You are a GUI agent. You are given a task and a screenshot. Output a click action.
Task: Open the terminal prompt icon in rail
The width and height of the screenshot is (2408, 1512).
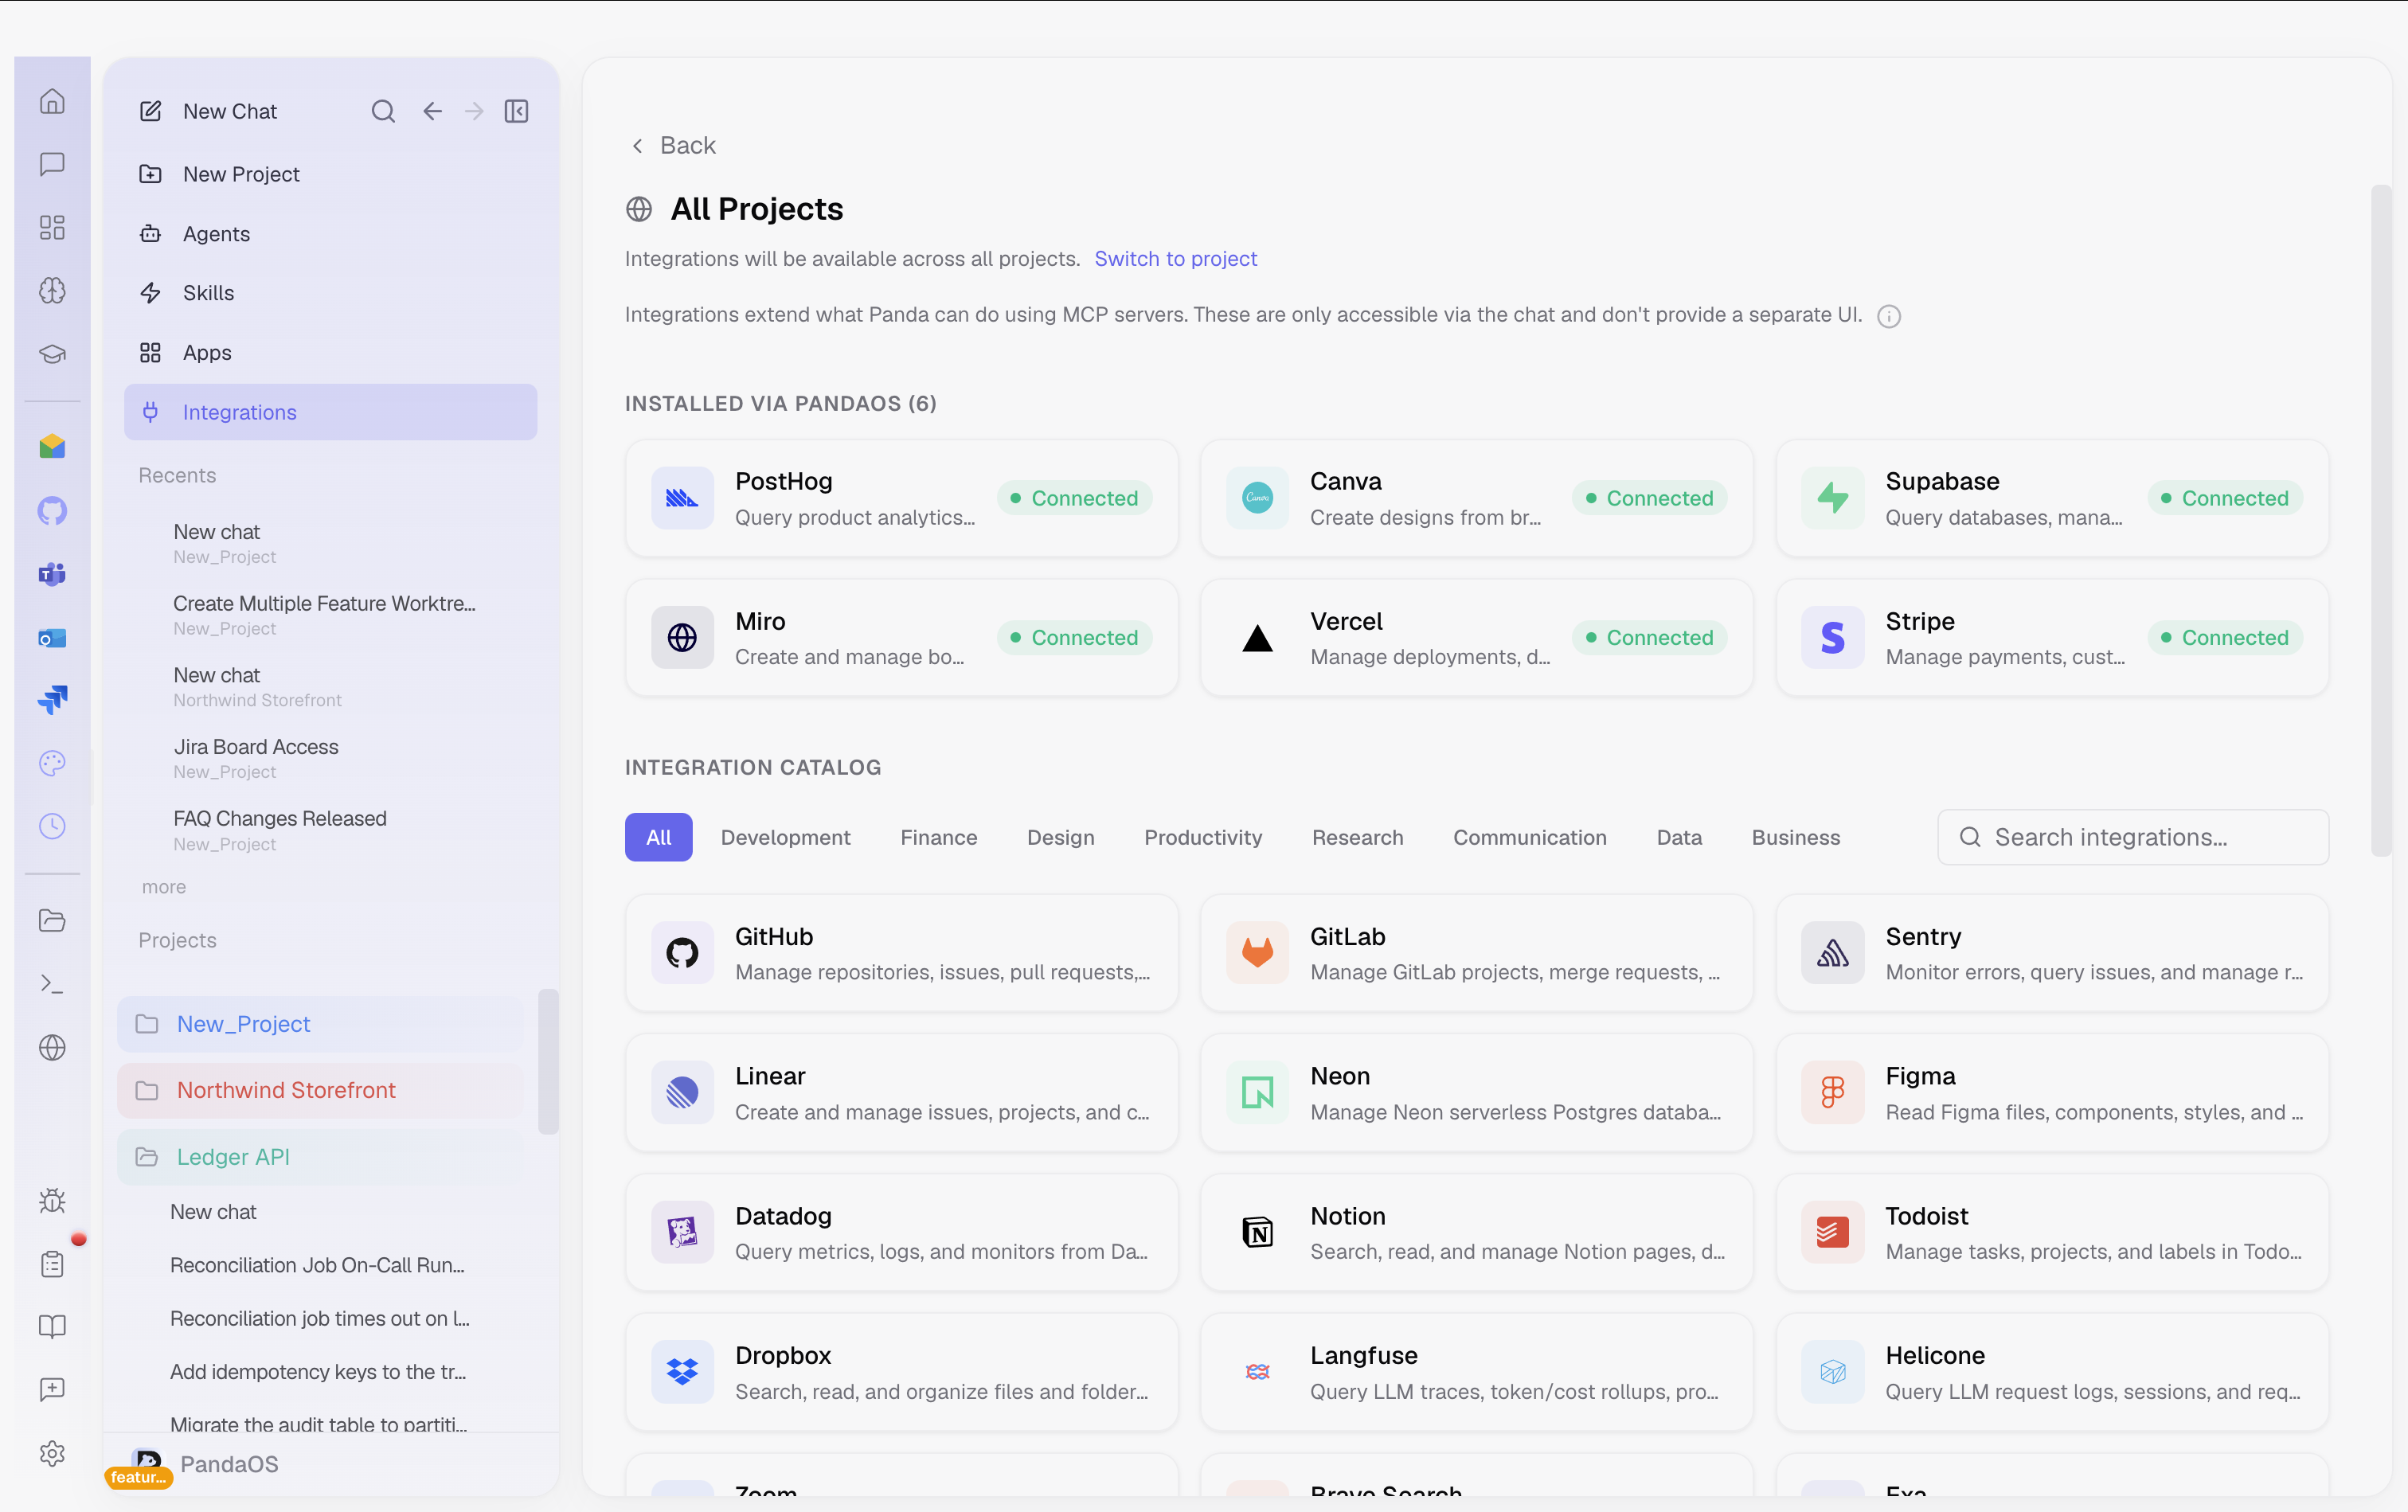tap(52, 984)
